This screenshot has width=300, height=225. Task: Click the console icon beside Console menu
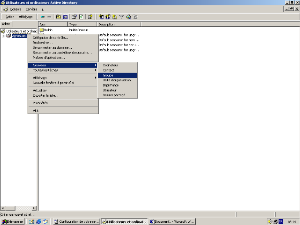click(x=6, y=9)
